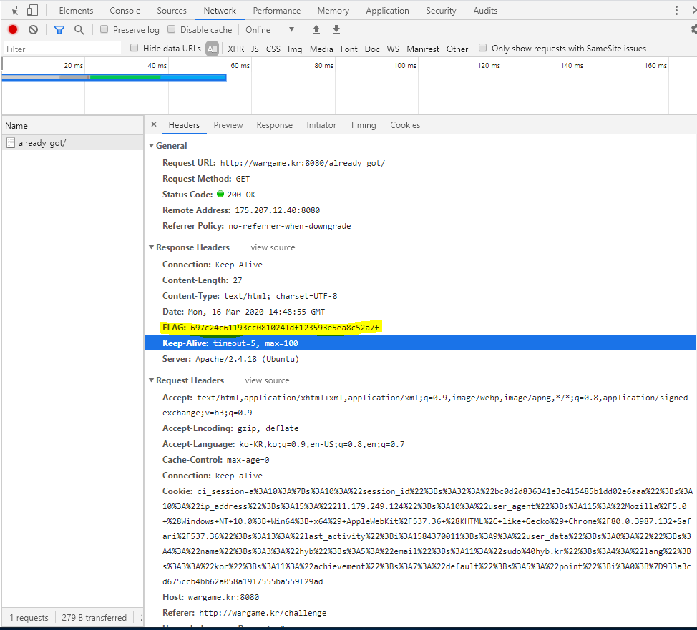The height and width of the screenshot is (630, 697).
Task: Click the Request URL value
Action: tap(302, 163)
